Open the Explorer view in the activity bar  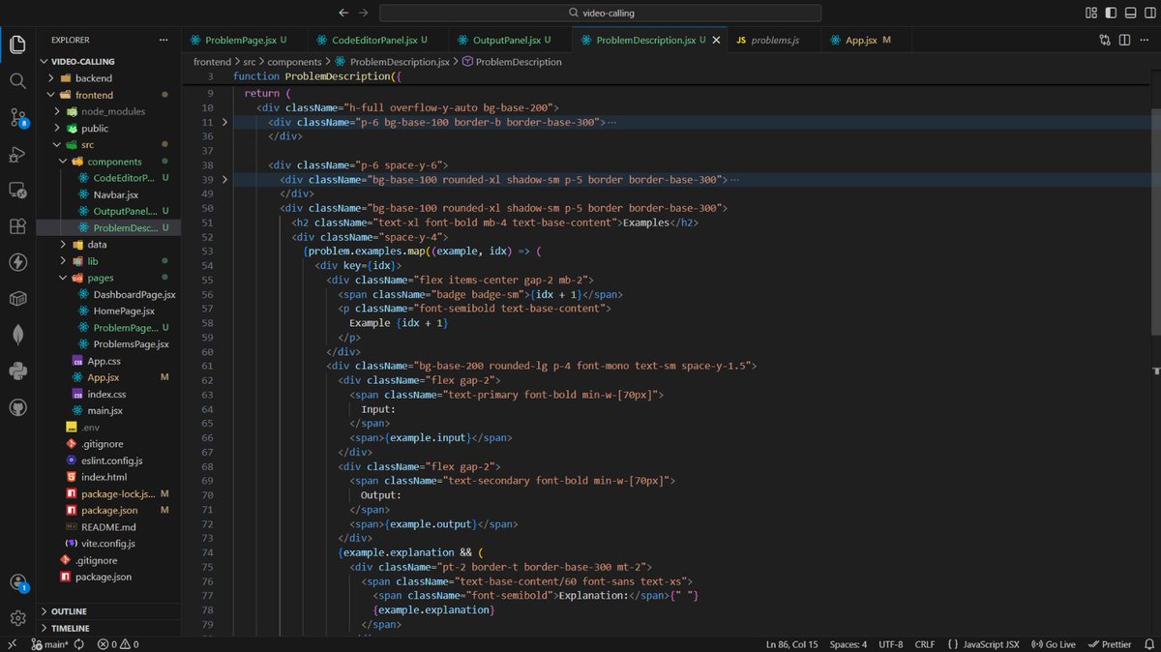[x=17, y=44]
